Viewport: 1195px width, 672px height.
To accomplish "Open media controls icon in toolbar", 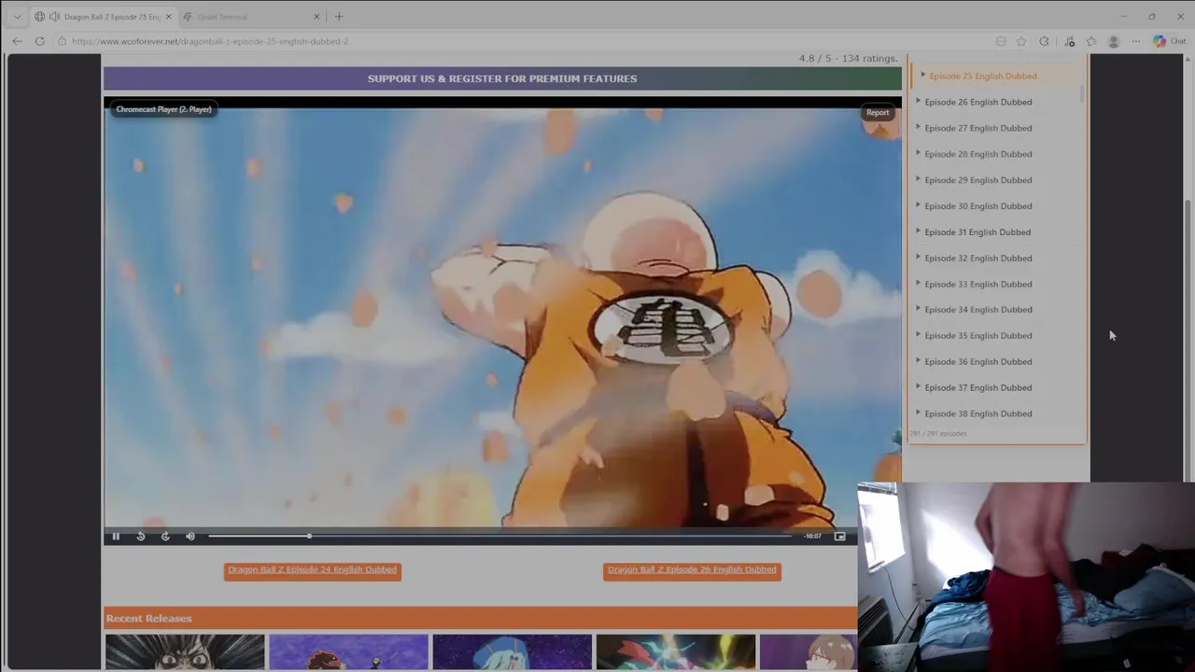I will 1070,41.
